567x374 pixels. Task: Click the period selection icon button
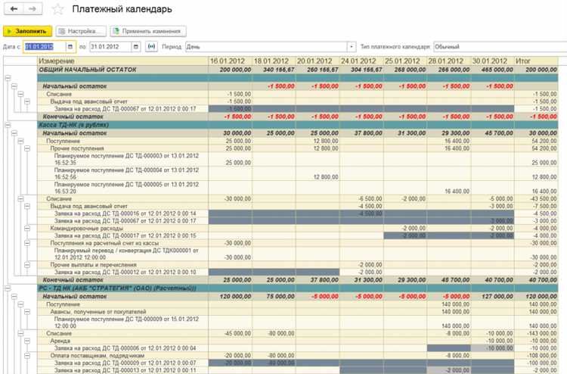151,47
